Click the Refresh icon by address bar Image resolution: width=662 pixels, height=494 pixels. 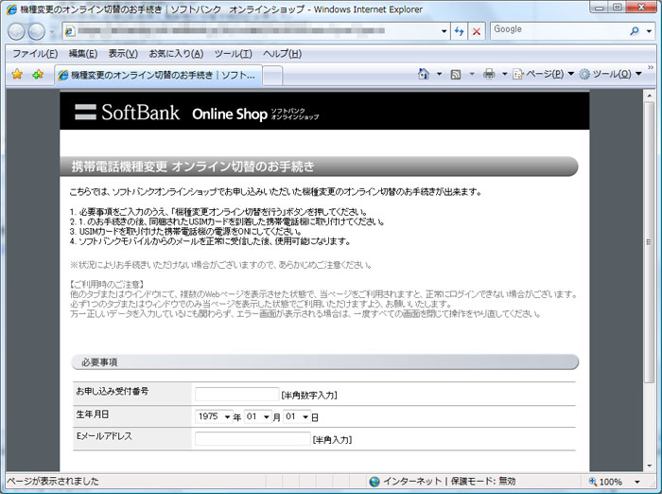click(460, 31)
